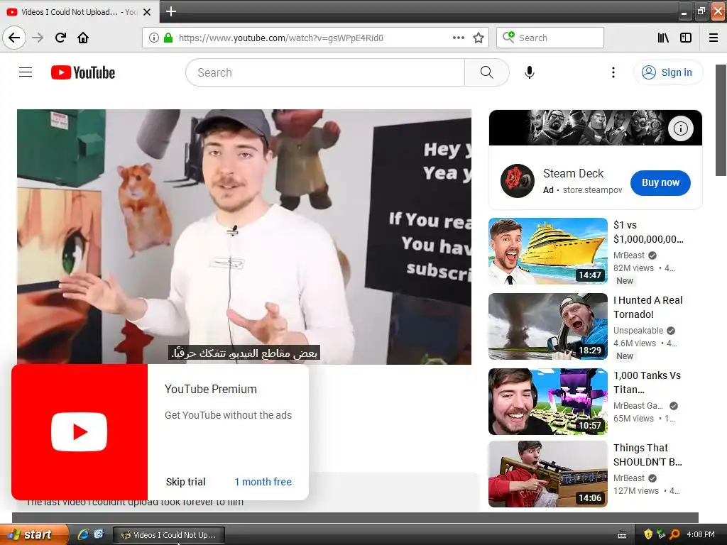Click the keyboard icon in the taskbar

(622, 535)
